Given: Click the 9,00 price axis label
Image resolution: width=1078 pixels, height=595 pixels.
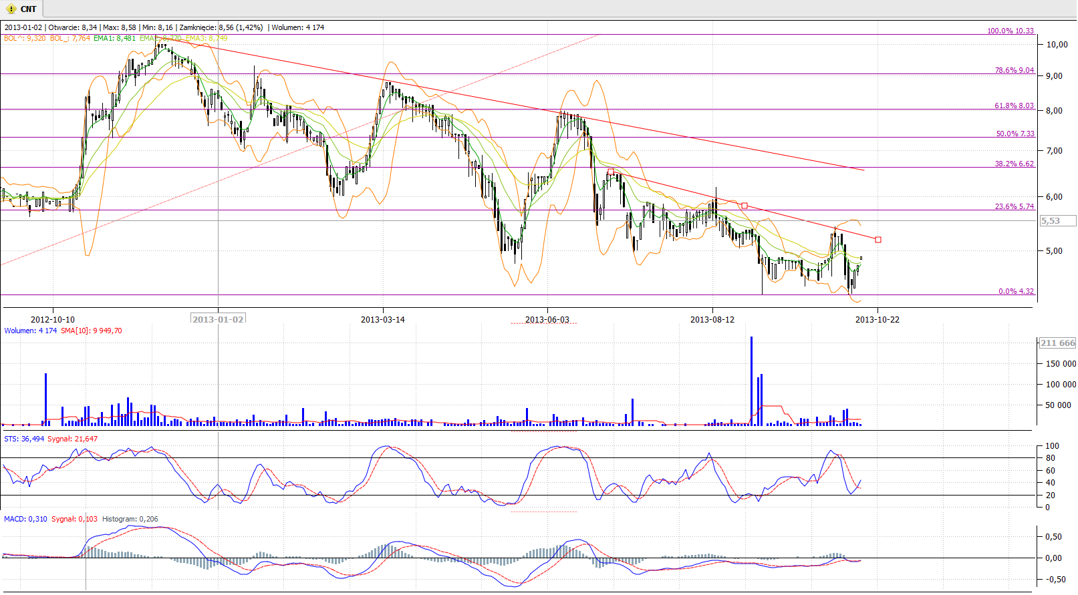Looking at the screenshot, I should click(1055, 76).
